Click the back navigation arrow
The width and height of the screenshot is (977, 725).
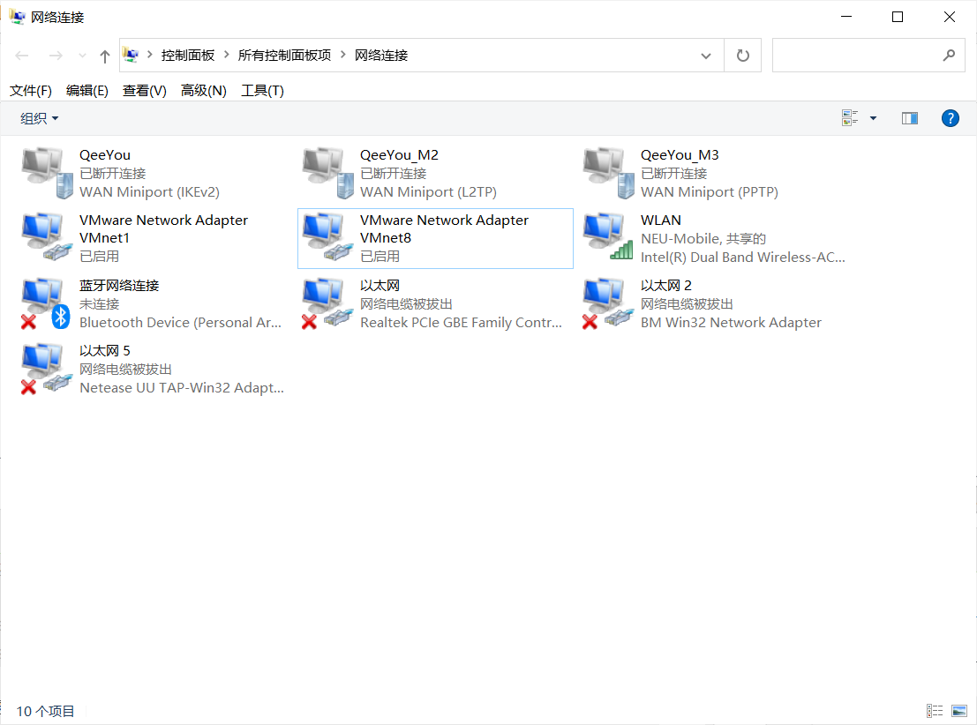click(x=22, y=56)
